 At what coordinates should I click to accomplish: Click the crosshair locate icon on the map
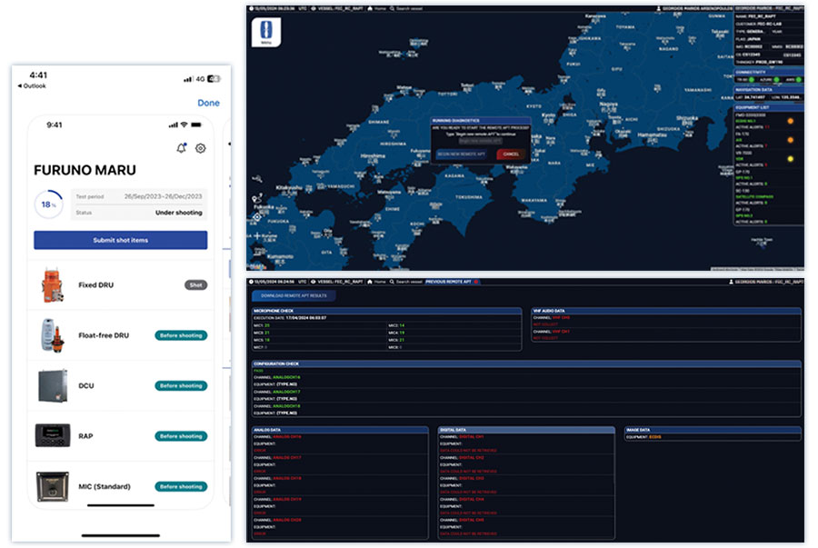click(x=257, y=217)
